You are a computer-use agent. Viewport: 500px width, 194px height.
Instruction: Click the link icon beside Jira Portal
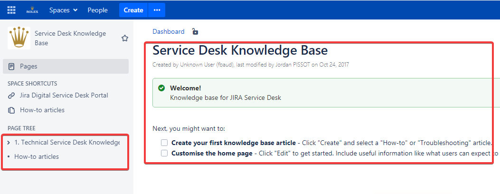(11, 96)
